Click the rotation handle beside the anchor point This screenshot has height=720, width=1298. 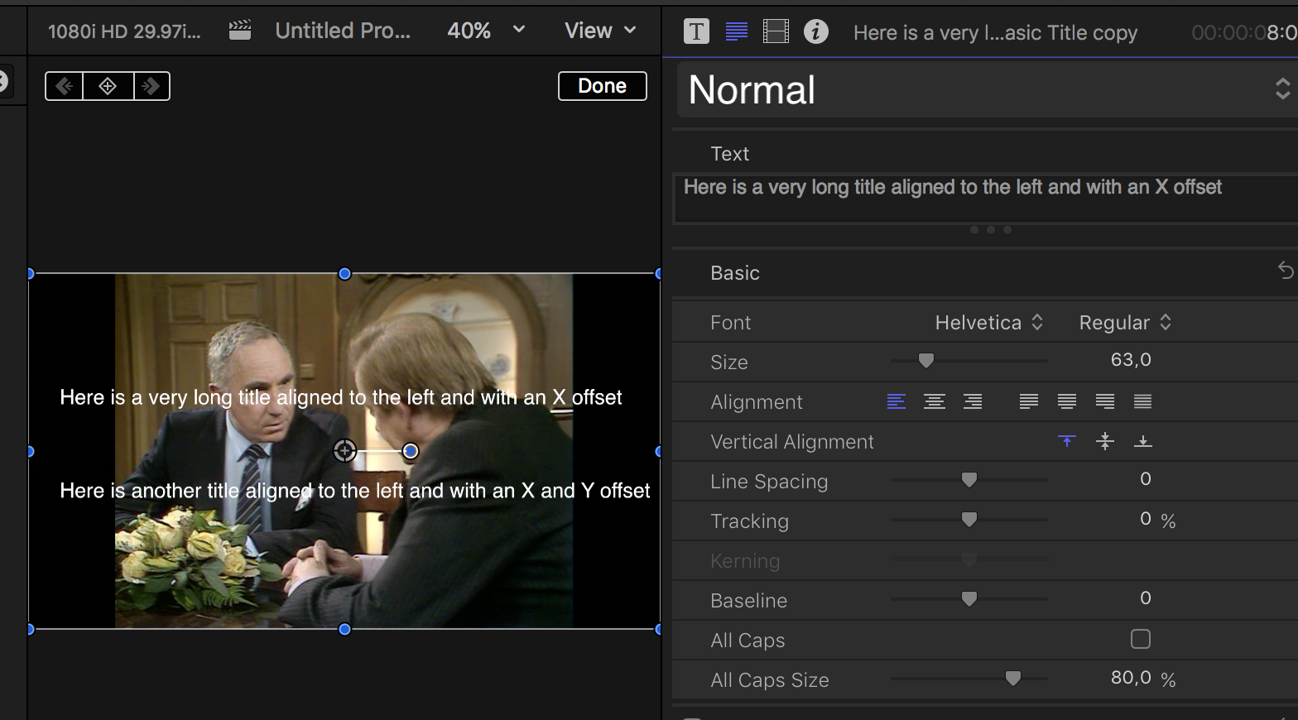pos(411,451)
